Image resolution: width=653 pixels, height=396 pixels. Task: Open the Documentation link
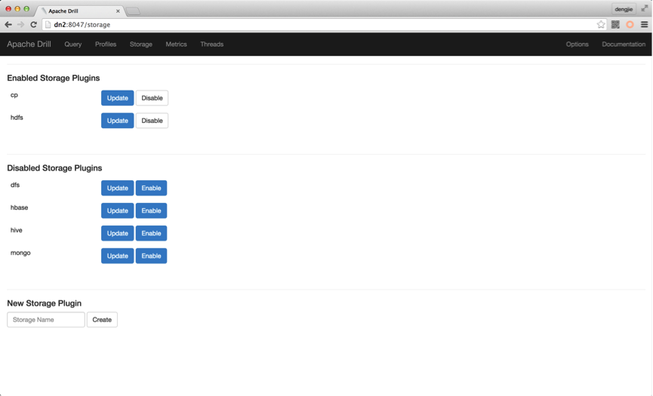pos(624,44)
